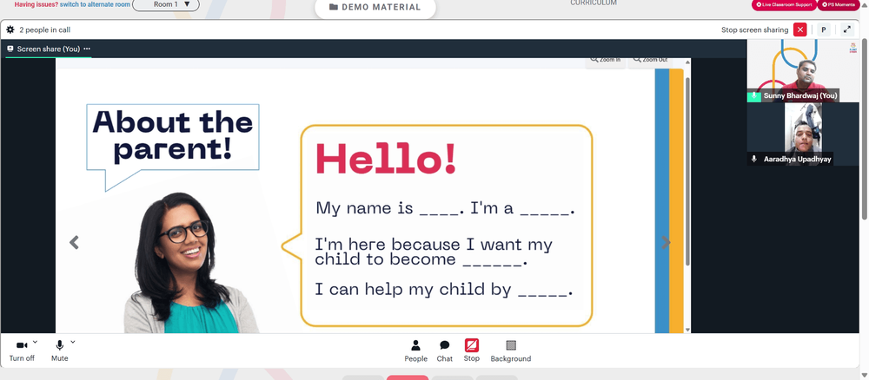Go to next slide arrow
869x380 pixels.
pos(667,242)
